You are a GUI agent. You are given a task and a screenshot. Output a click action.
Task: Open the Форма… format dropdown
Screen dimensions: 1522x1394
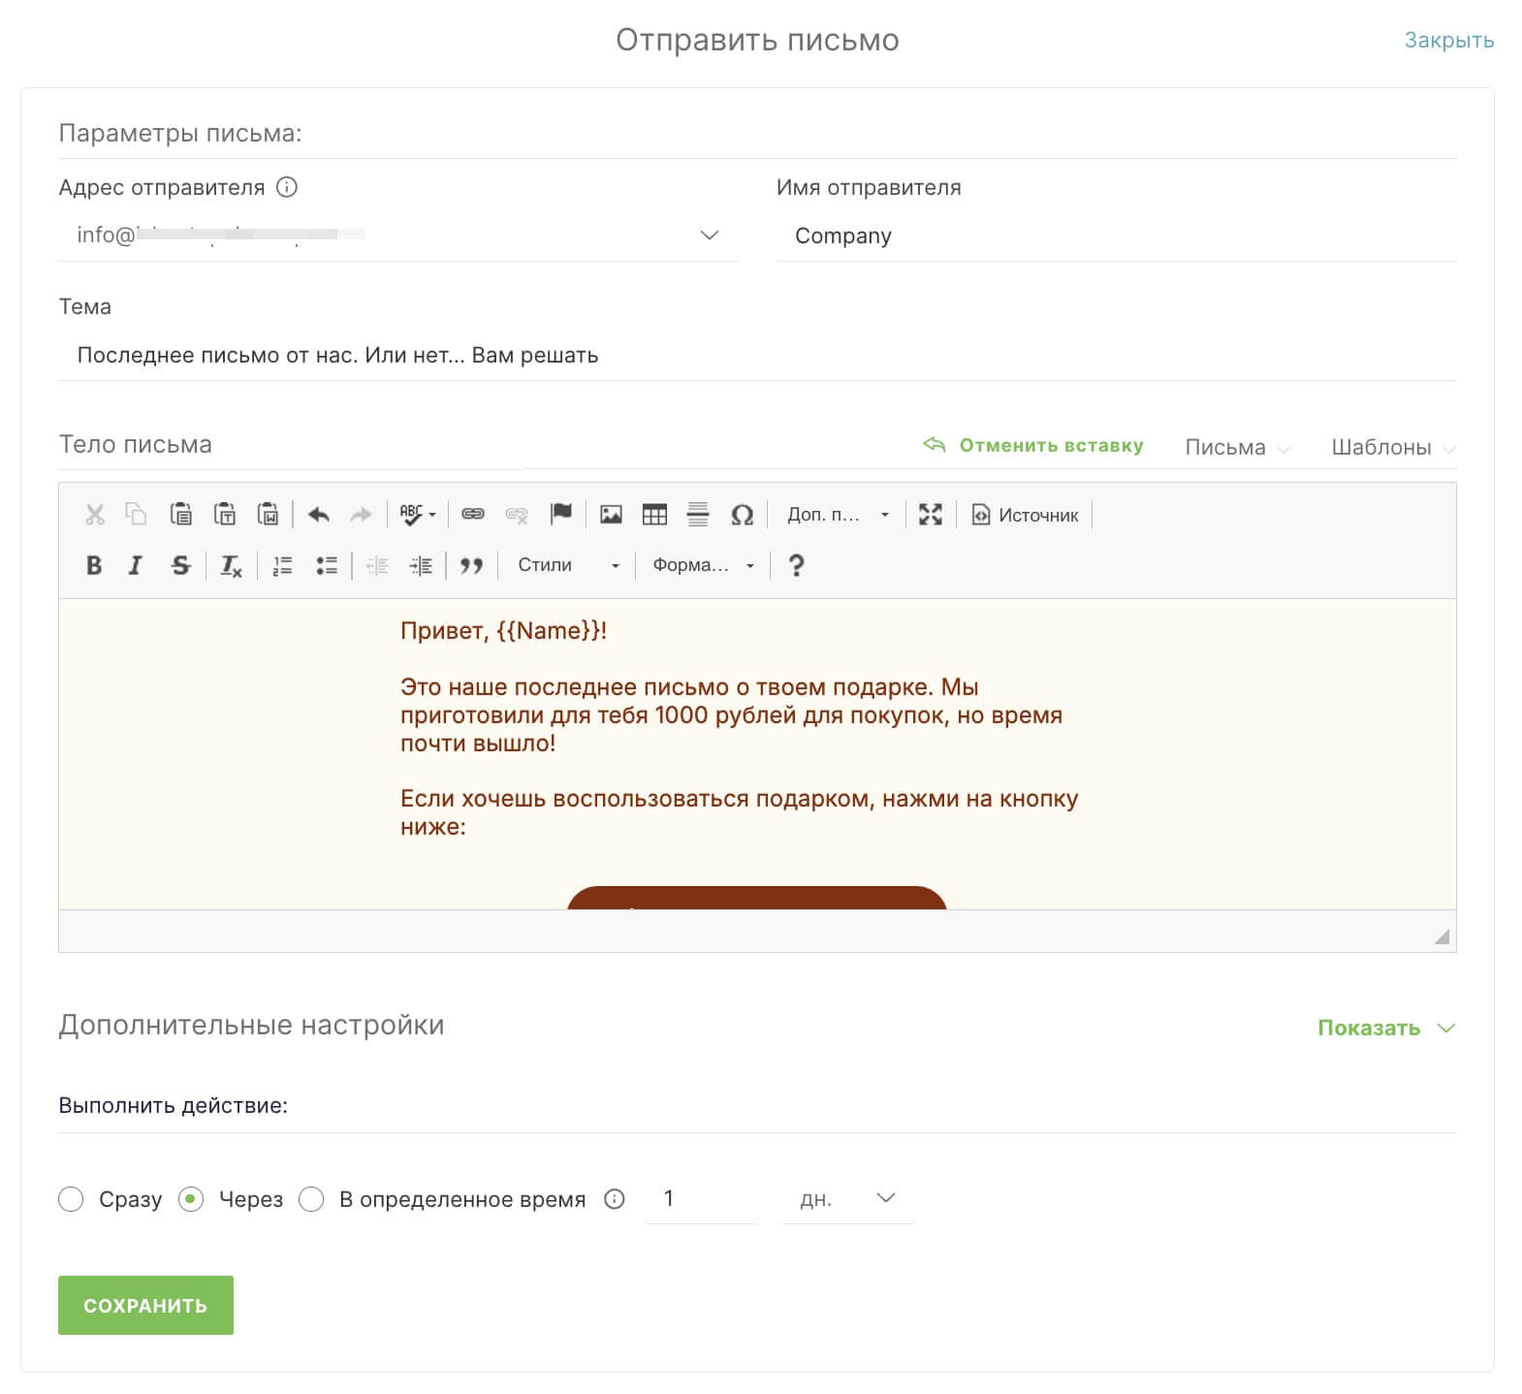(703, 565)
